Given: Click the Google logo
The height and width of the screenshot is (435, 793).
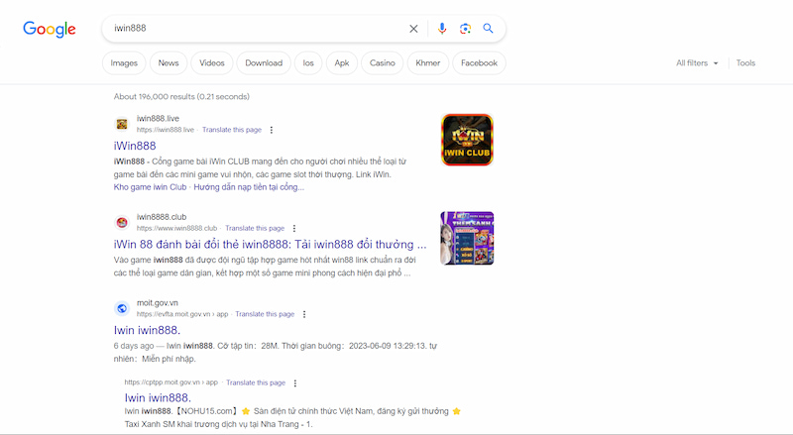Looking at the screenshot, I should (x=50, y=29).
